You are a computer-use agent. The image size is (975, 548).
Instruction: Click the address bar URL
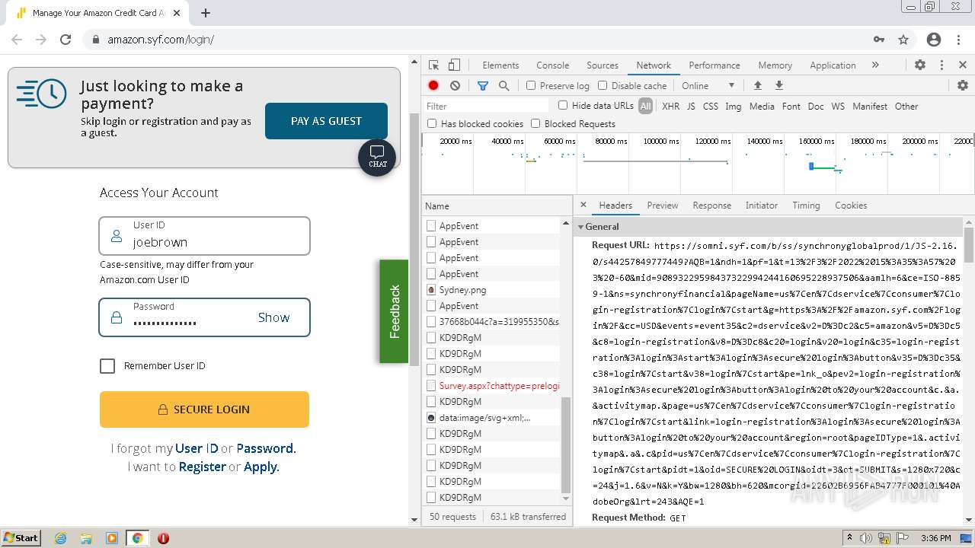pos(161,40)
